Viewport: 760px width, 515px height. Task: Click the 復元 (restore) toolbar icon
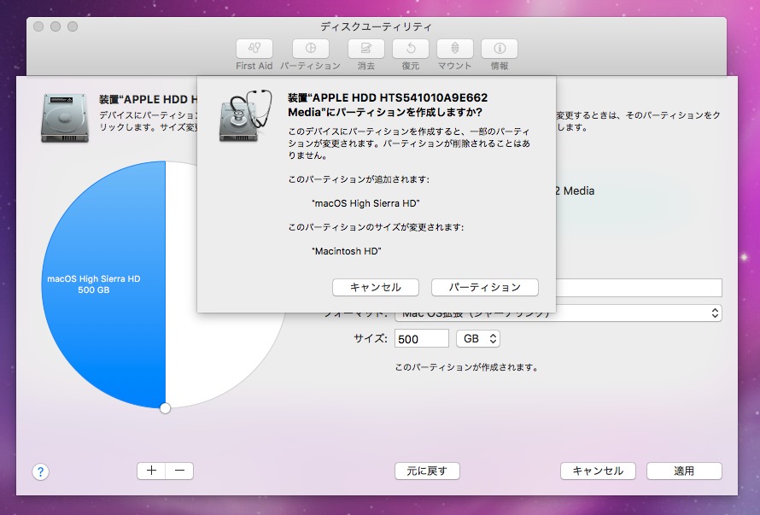[411, 49]
